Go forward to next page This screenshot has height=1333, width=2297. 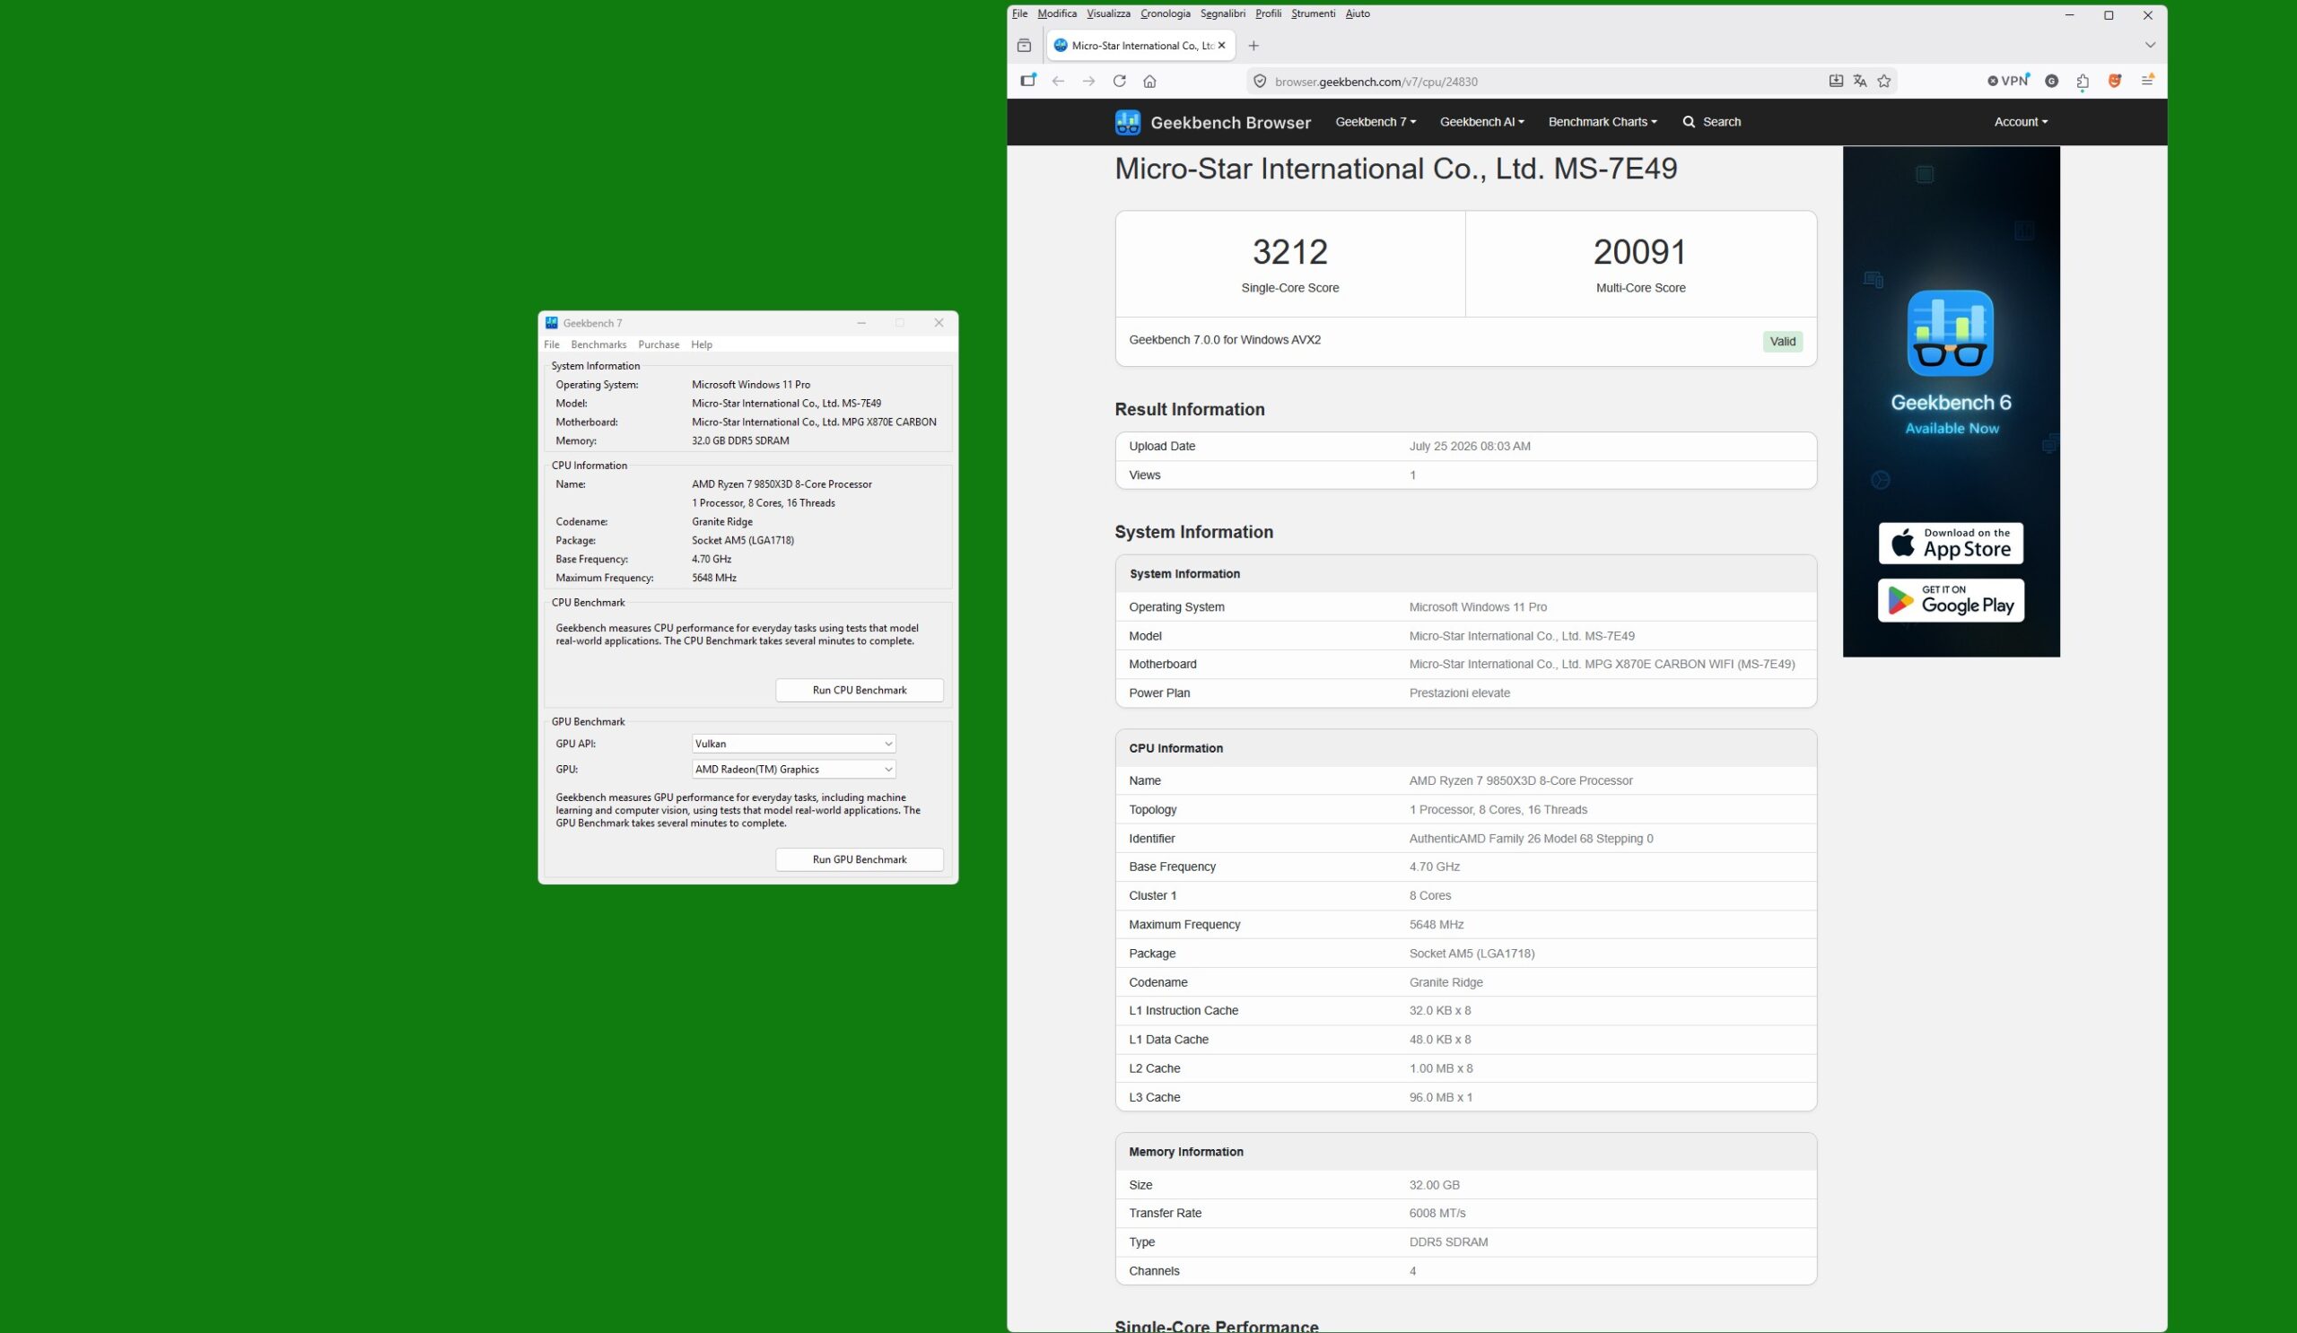tap(1088, 81)
